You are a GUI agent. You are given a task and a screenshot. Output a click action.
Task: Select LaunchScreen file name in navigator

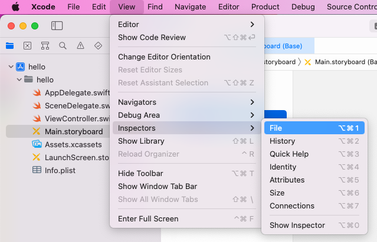(77, 158)
